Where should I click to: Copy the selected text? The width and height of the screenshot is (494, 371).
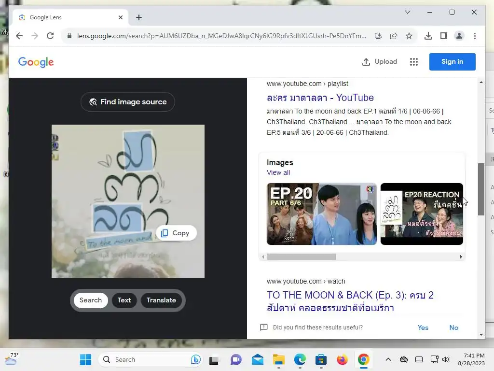(x=176, y=233)
